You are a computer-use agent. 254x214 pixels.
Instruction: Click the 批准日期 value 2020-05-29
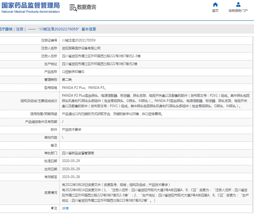[71, 161]
